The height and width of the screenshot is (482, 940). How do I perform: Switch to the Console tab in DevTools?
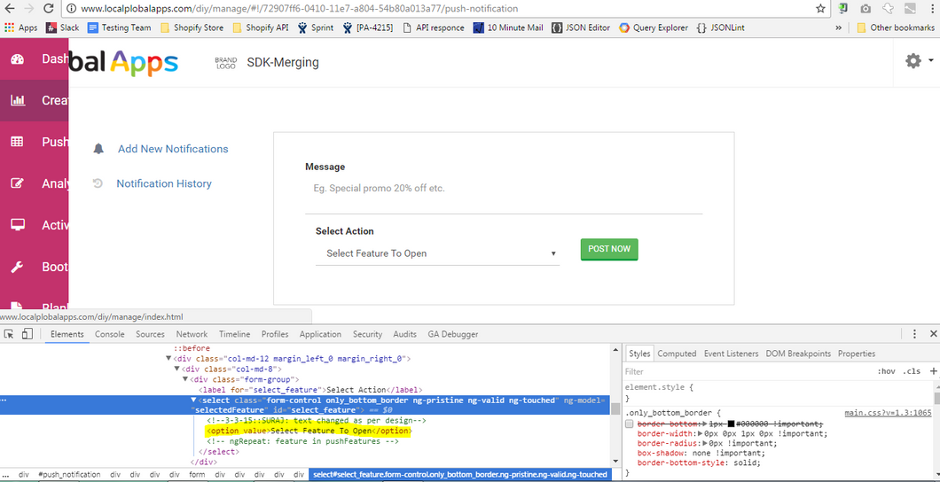point(110,334)
